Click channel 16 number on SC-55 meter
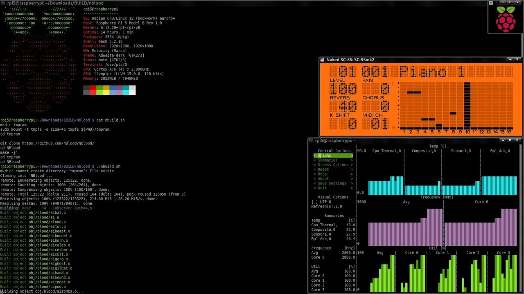 tap(509, 132)
